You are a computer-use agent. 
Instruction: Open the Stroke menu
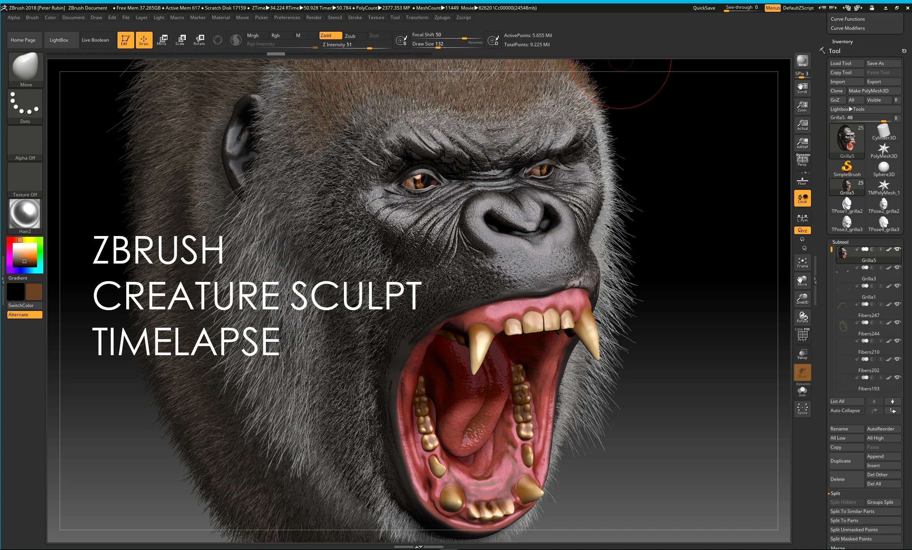click(x=355, y=18)
